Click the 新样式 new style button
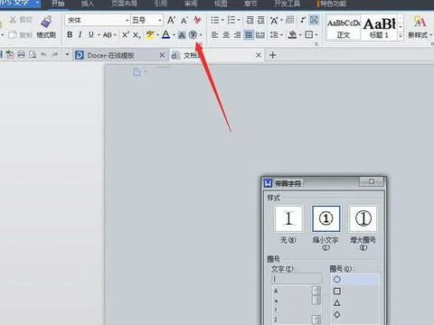This screenshot has width=434, height=325. [420, 28]
